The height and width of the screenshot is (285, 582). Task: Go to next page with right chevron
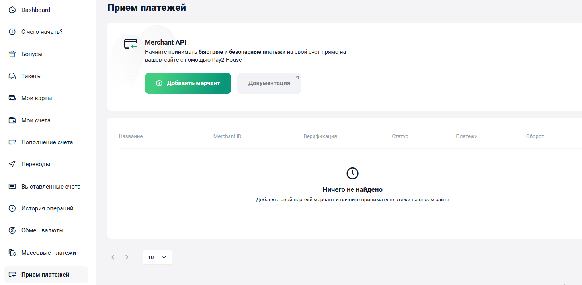127,257
